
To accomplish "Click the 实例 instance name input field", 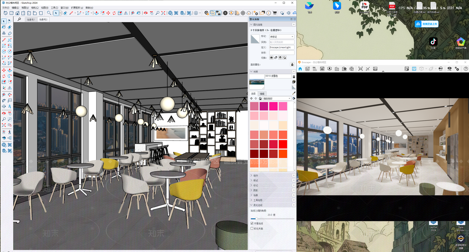I will (x=282, y=42).
